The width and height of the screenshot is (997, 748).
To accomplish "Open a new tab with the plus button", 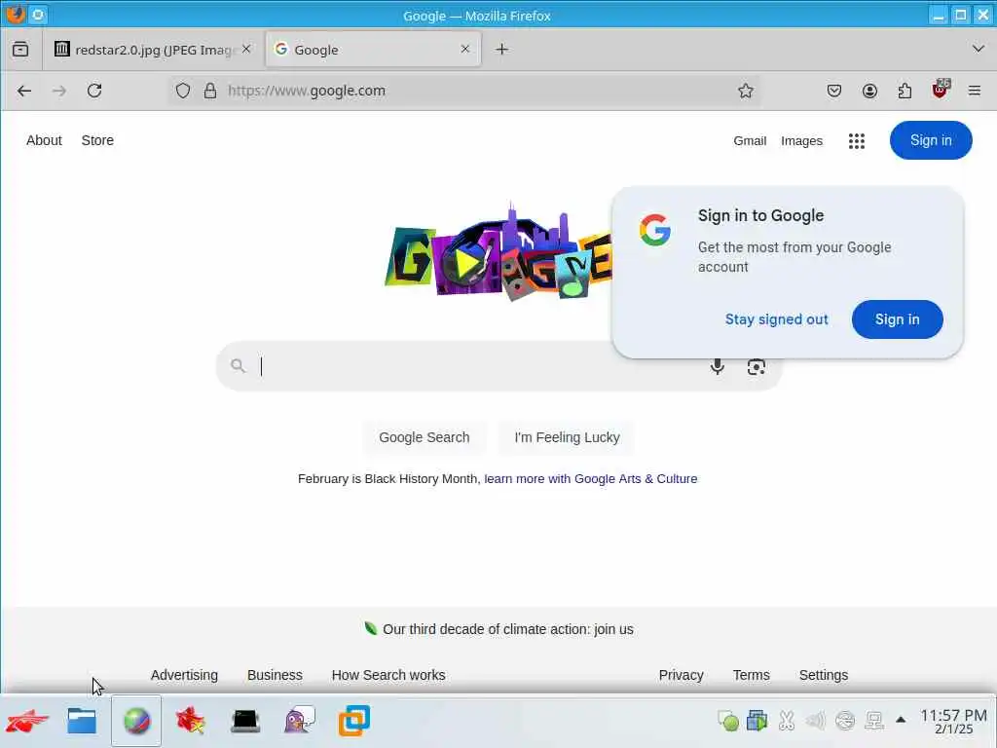I will point(501,49).
